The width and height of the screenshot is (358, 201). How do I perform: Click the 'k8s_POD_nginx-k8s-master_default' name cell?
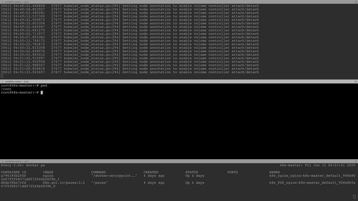[312, 183]
